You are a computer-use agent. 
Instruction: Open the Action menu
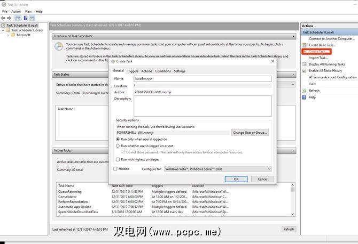coord(16,11)
